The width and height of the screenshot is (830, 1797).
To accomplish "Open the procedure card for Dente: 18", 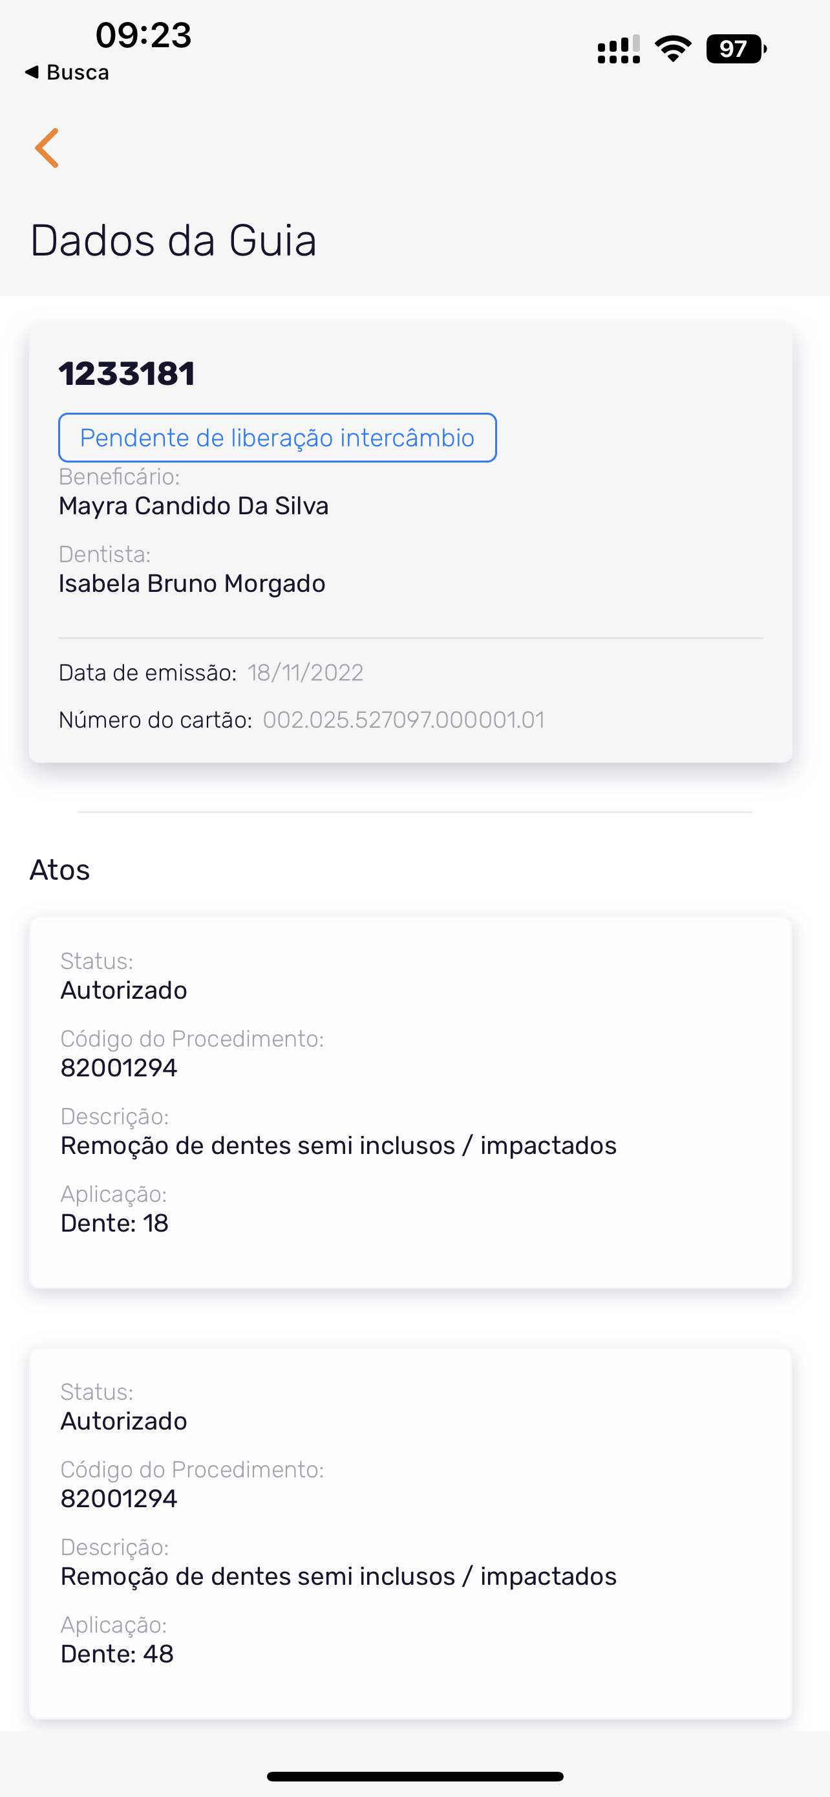I will (x=410, y=1102).
